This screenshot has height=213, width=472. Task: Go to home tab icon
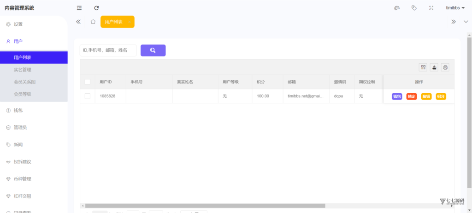coord(93,22)
